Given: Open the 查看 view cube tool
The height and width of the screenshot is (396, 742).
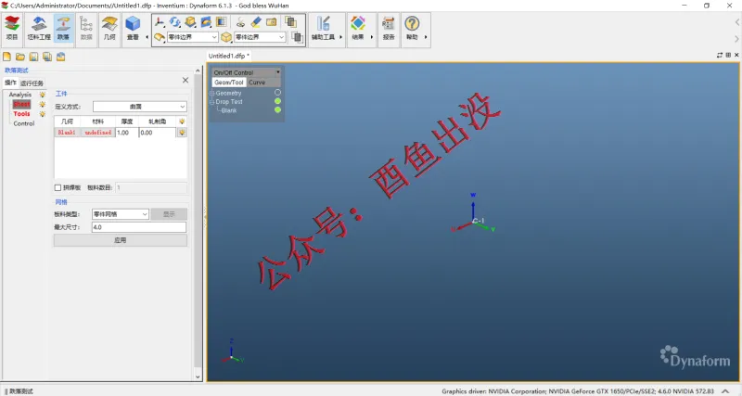Looking at the screenshot, I should 133,29.
